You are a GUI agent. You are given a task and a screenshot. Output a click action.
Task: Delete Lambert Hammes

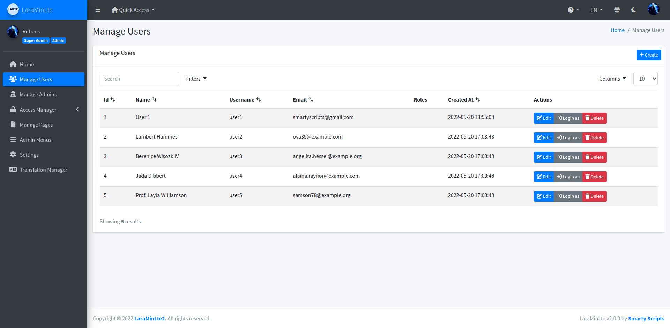click(x=594, y=137)
